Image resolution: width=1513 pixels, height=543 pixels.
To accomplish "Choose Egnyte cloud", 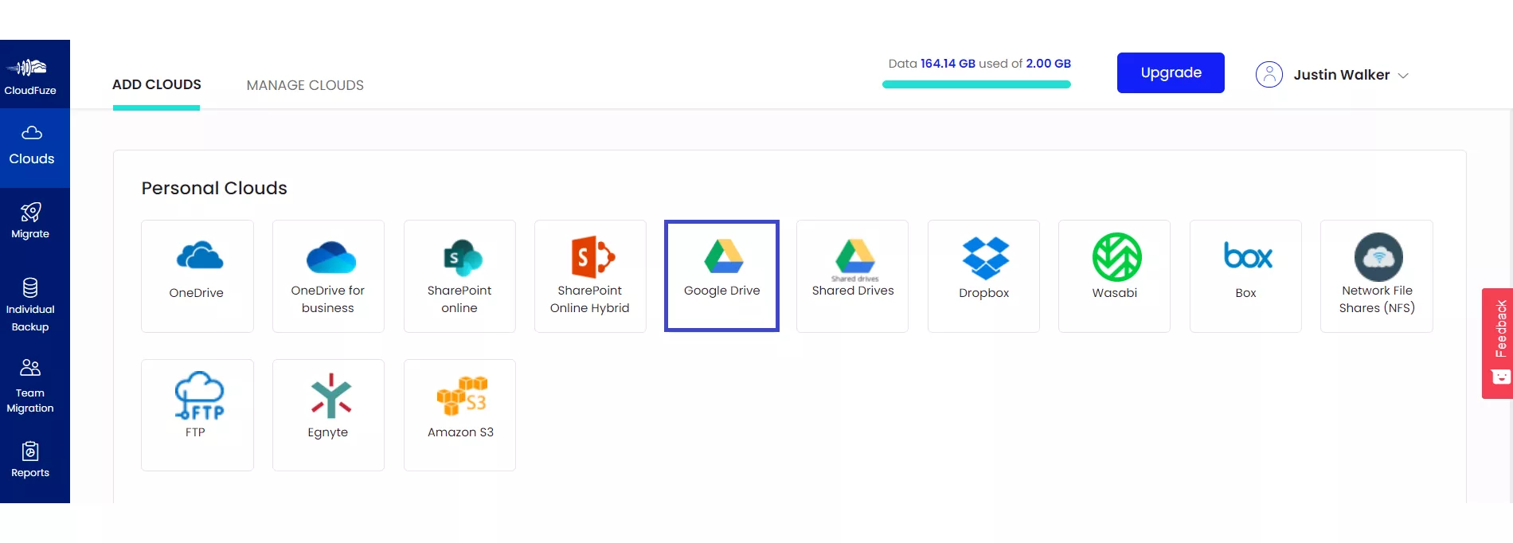I will tap(328, 415).
